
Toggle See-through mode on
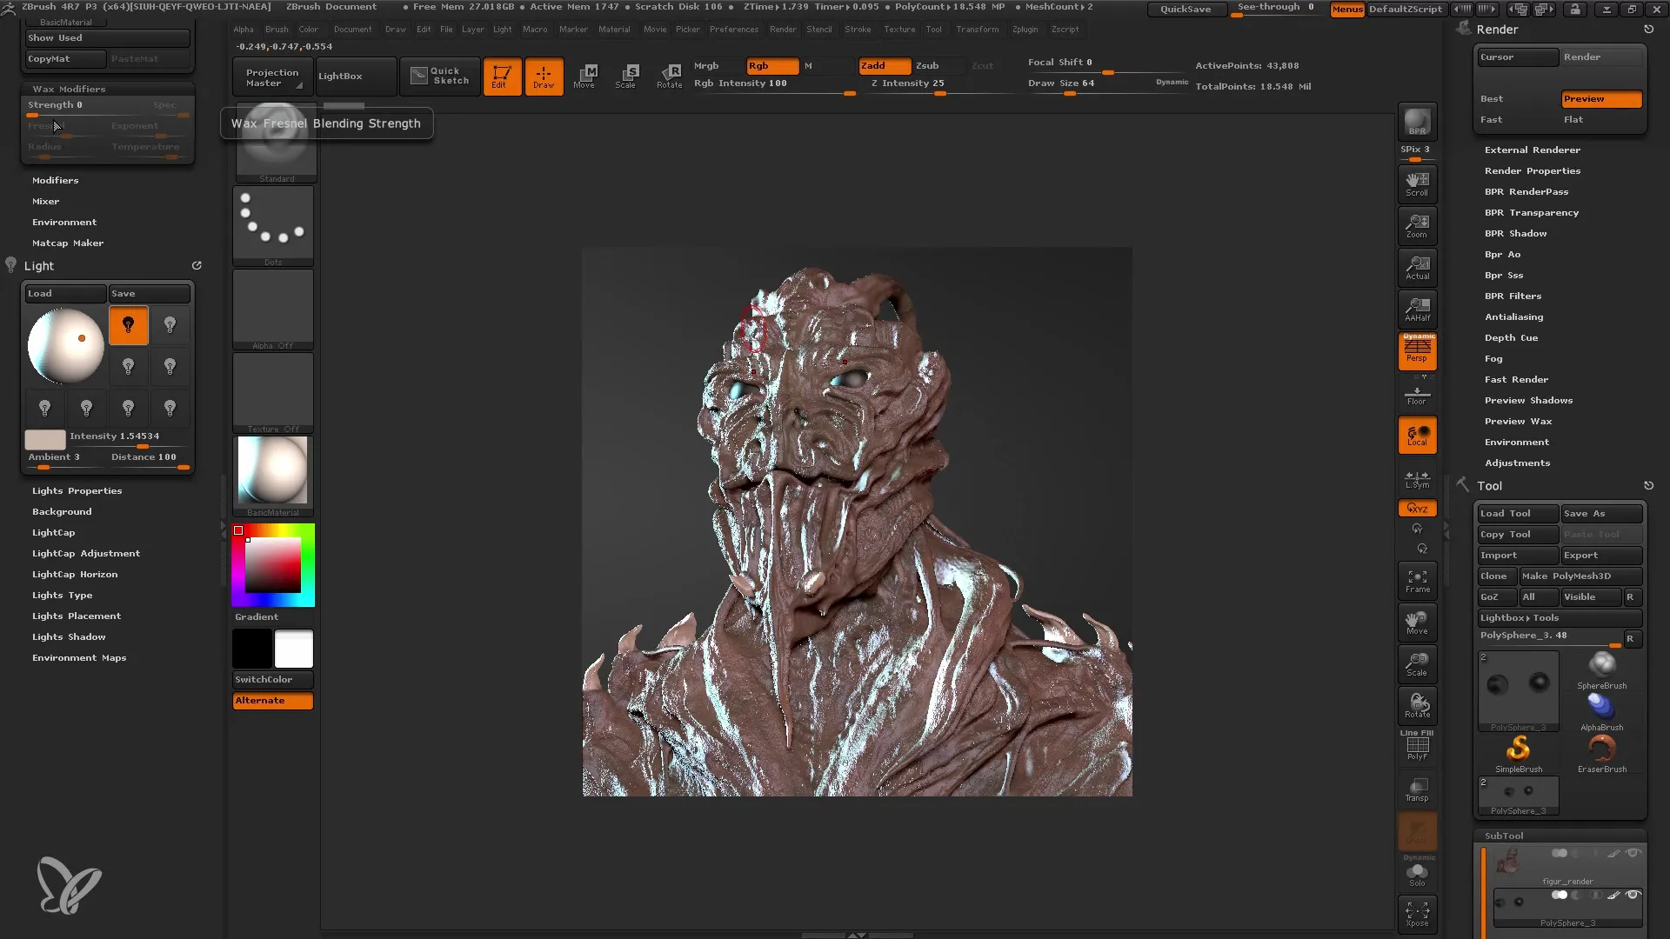point(1275,8)
